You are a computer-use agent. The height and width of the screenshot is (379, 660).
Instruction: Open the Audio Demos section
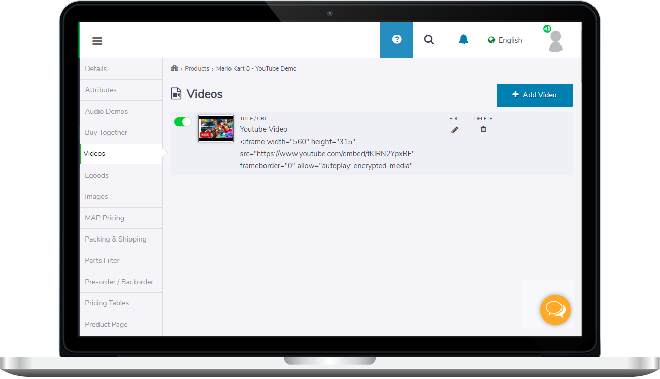point(107,111)
